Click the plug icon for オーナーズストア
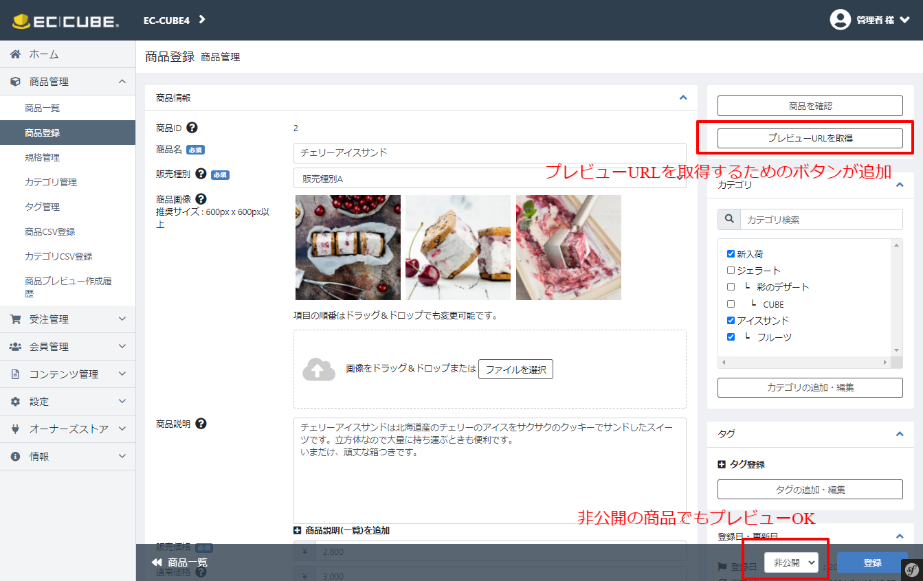The width and height of the screenshot is (923, 581). [15, 429]
